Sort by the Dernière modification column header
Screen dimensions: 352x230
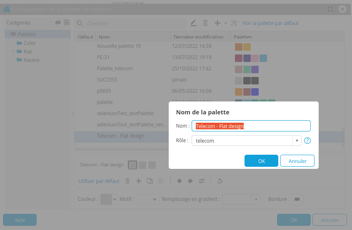(200, 37)
